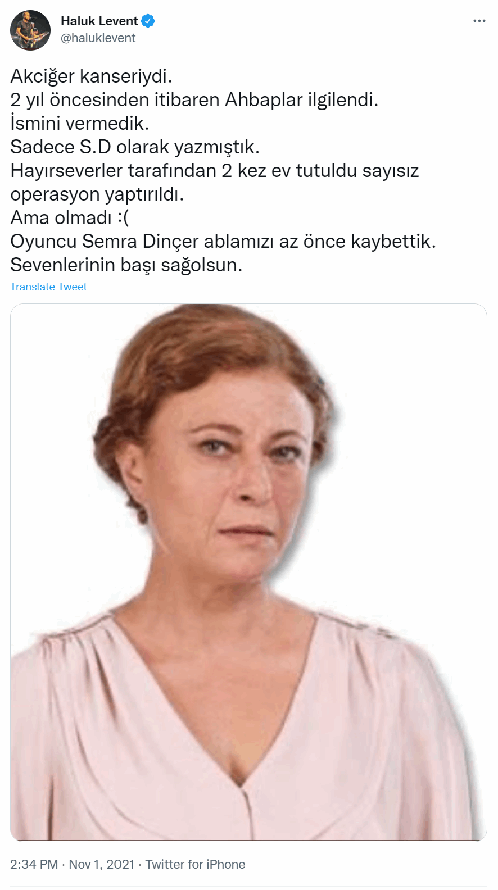The image size is (498, 890).
Task: Click the text 'operasyon yaptırıldı.'
Action: pos(97,194)
